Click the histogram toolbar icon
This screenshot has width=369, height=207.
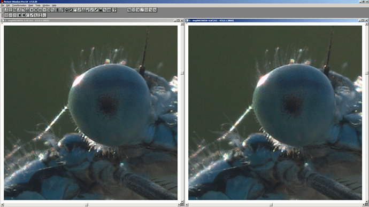point(101,10)
